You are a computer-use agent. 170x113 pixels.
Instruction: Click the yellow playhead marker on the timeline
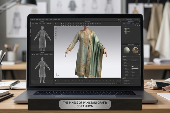55,80
